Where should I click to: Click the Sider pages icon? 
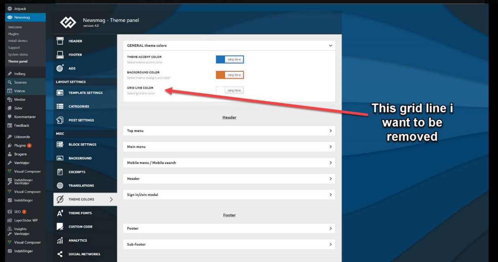pyautogui.click(x=9, y=108)
